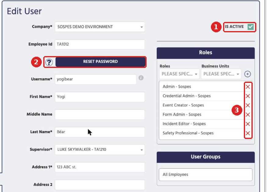Screen dimensions: 267x192
Task: Select the 'Admin - Sospes' role text
Action: [177, 87]
